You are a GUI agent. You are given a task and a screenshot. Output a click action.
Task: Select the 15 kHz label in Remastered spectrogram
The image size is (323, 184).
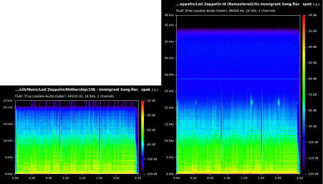pyautogui.click(x=169, y=125)
